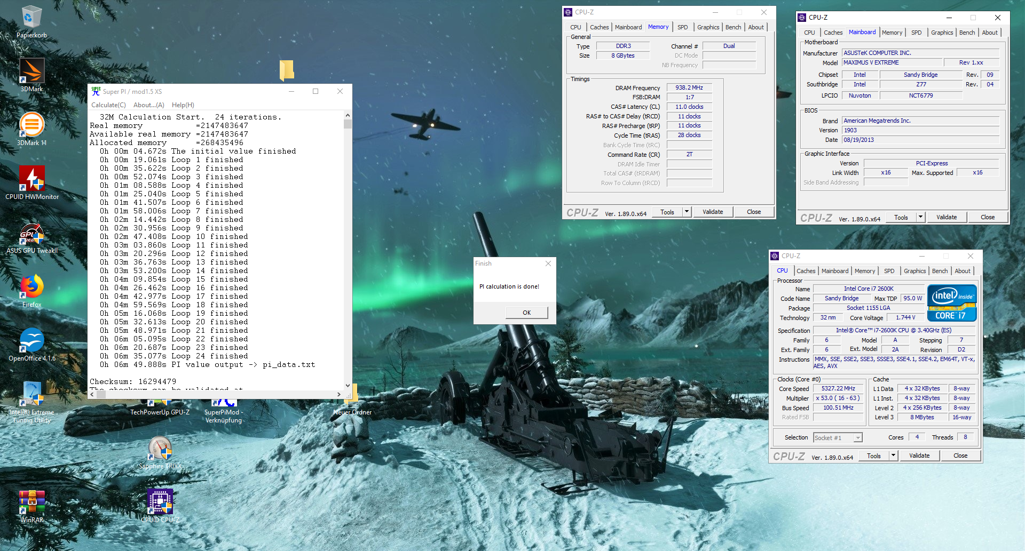Click the CPU-Z CPU window title icon
The height and width of the screenshot is (551, 1025).
tap(775, 256)
